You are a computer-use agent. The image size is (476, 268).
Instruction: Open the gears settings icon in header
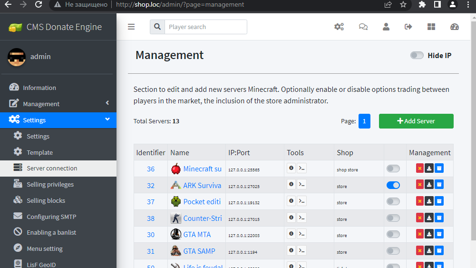(x=339, y=27)
